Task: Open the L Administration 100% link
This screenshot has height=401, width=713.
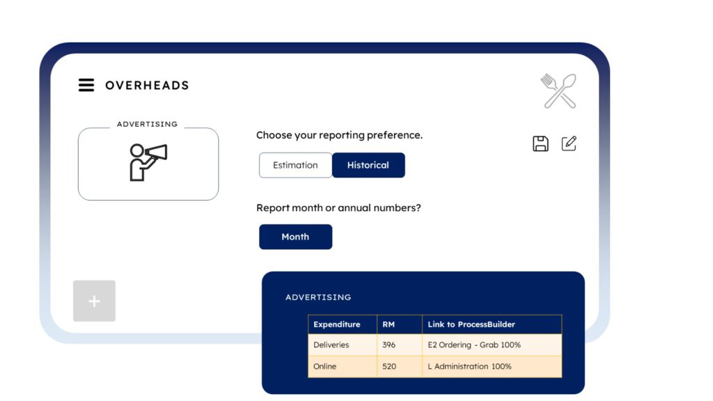Action: (x=469, y=366)
